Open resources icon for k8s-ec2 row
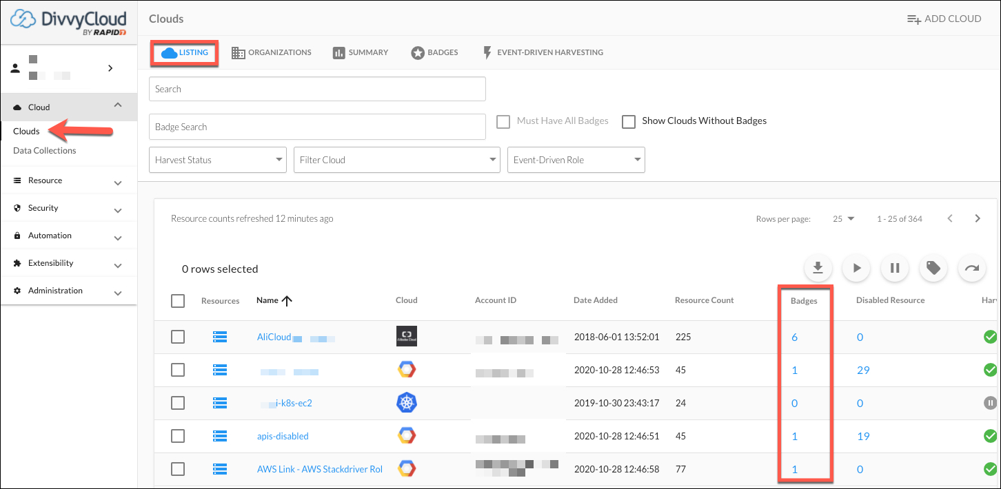The width and height of the screenshot is (1001, 489). click(220, 403)
